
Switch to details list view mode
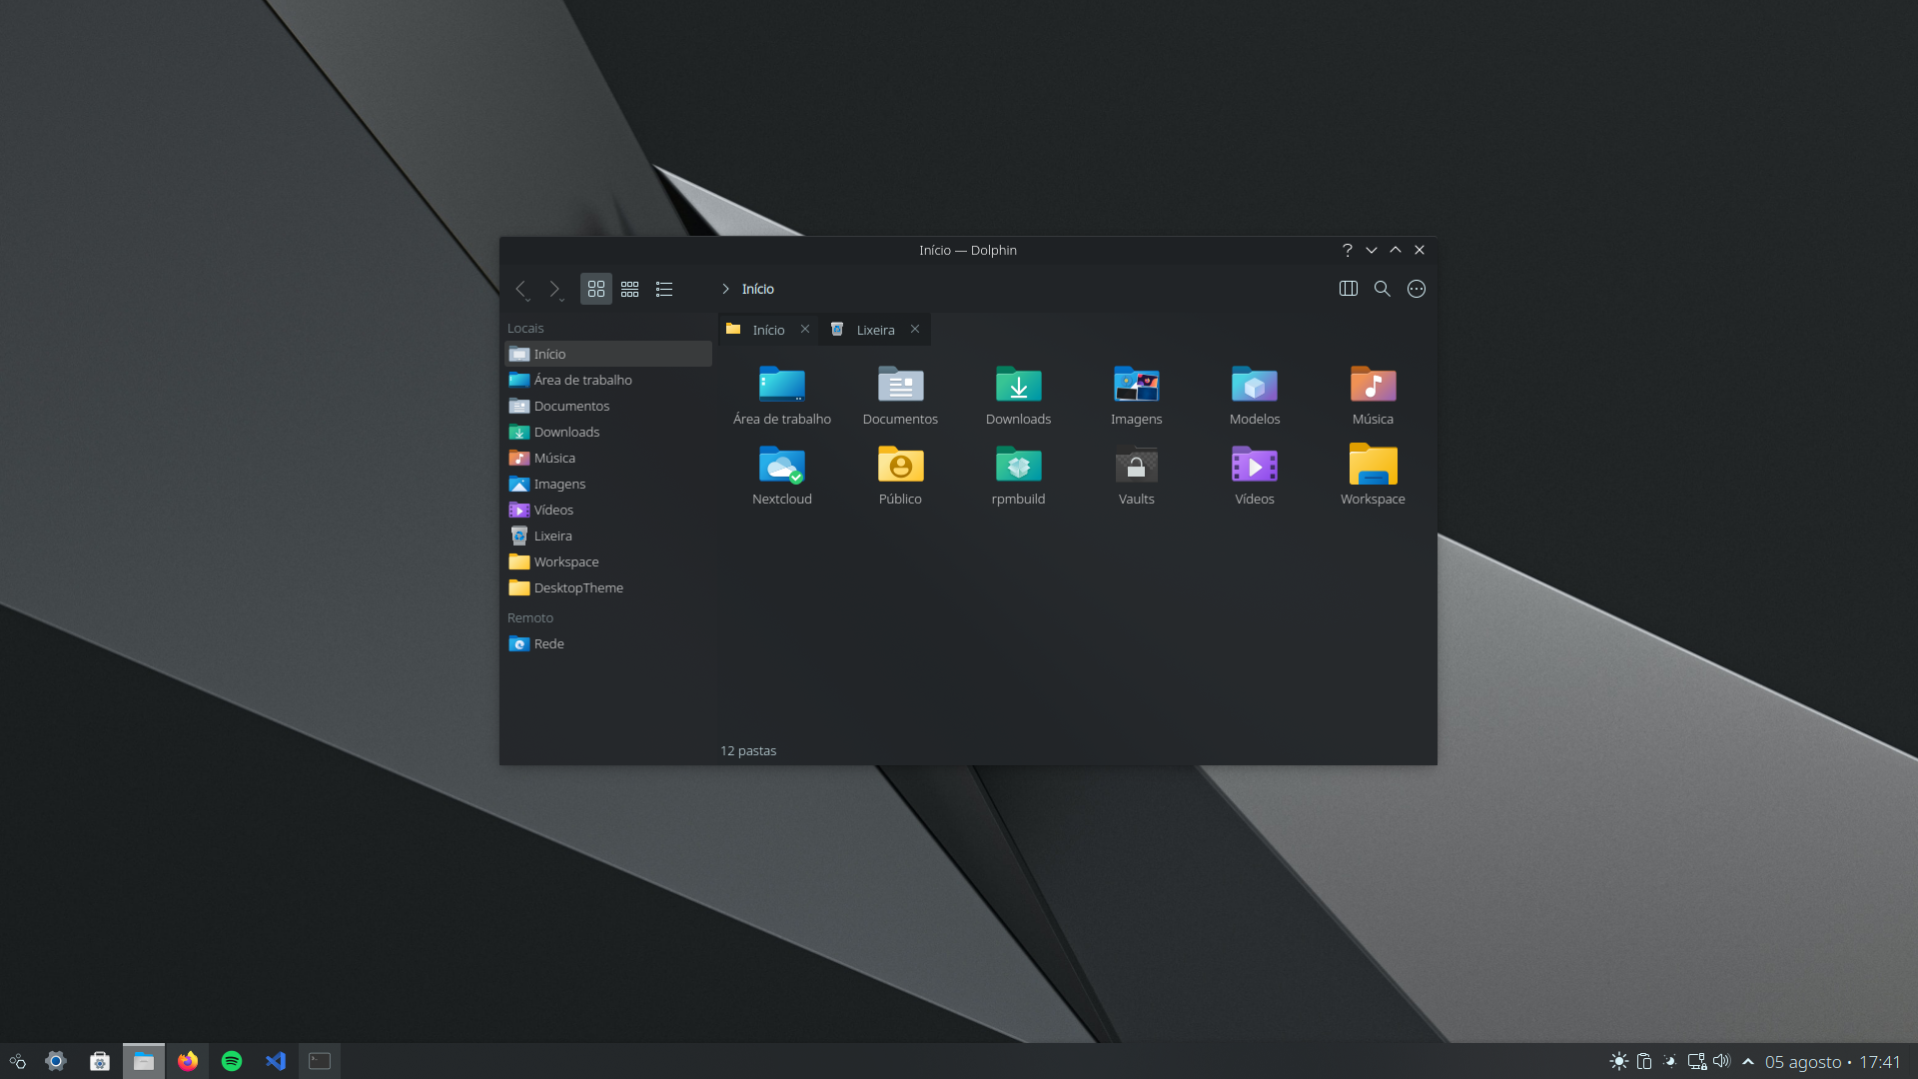[664, 289]
